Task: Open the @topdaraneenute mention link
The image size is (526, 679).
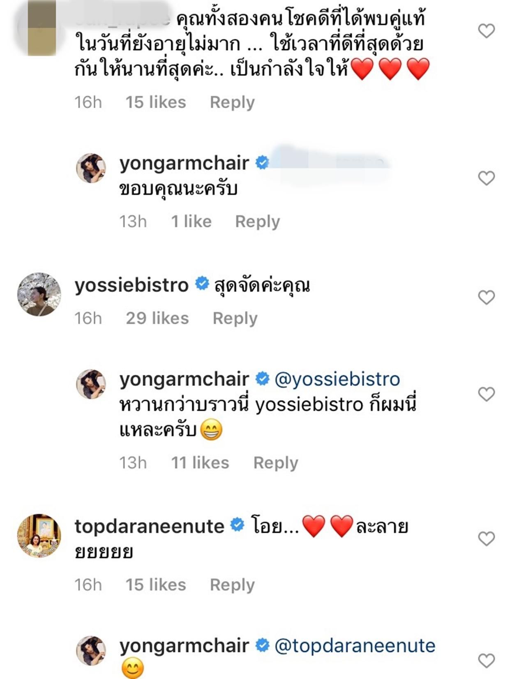Action: [355, 646]
